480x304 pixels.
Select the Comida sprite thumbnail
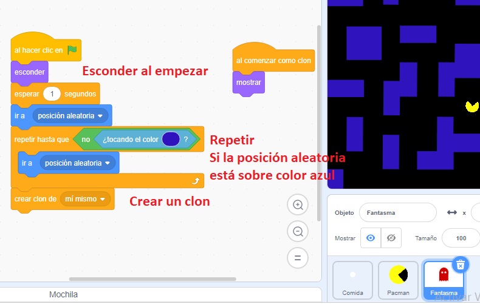coord(352,279)
